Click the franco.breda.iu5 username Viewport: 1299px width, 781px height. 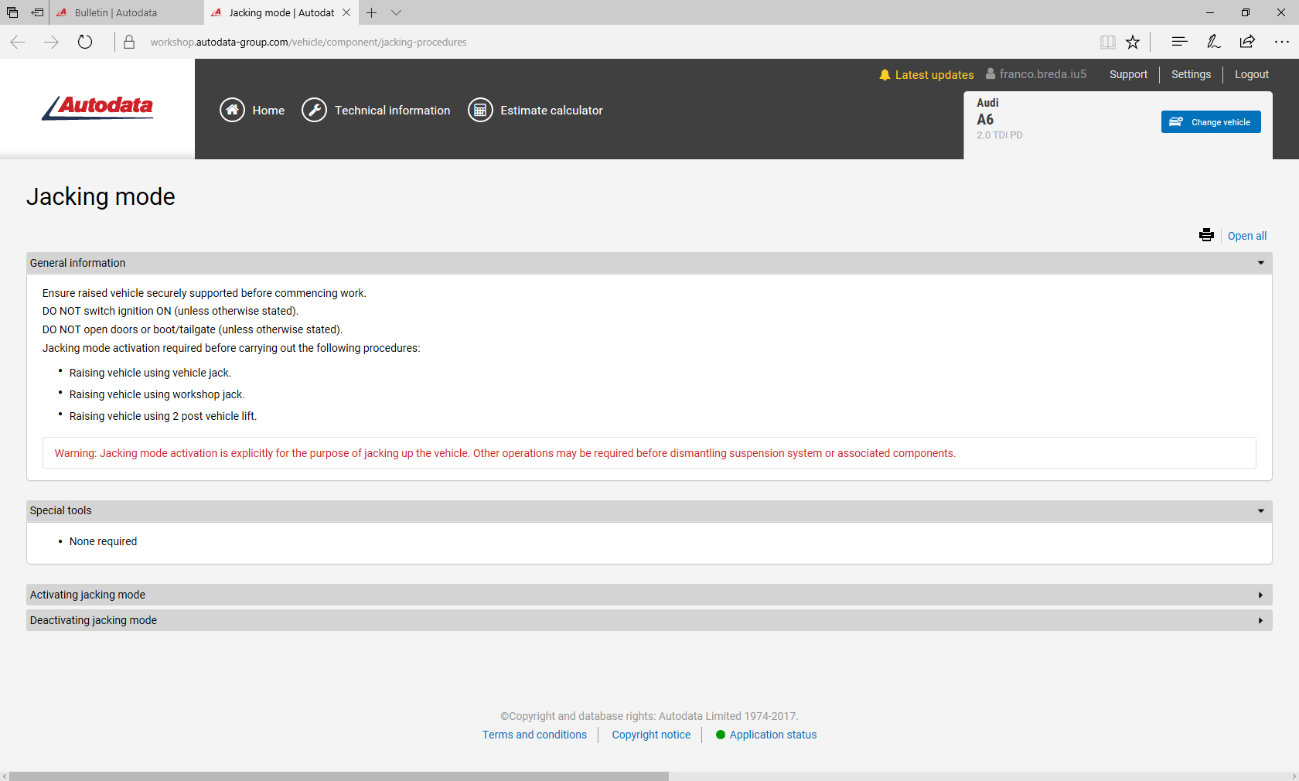1043,74
